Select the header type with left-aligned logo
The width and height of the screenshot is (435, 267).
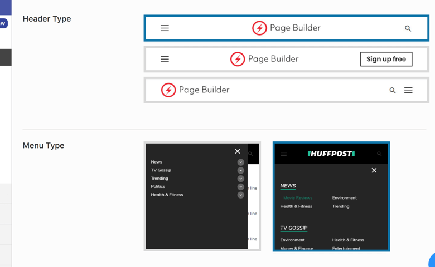(286, 90)
